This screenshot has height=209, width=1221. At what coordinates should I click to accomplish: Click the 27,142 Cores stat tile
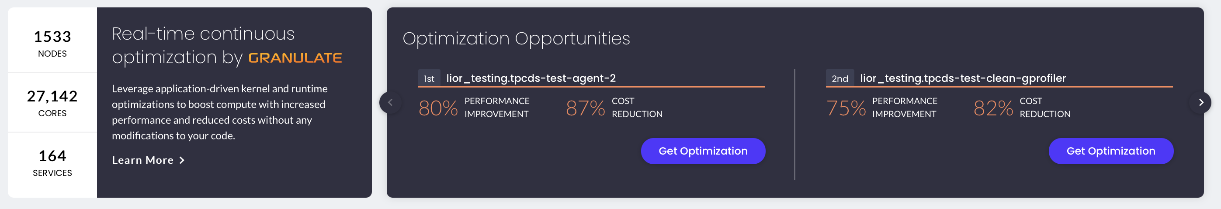[52, 102]
